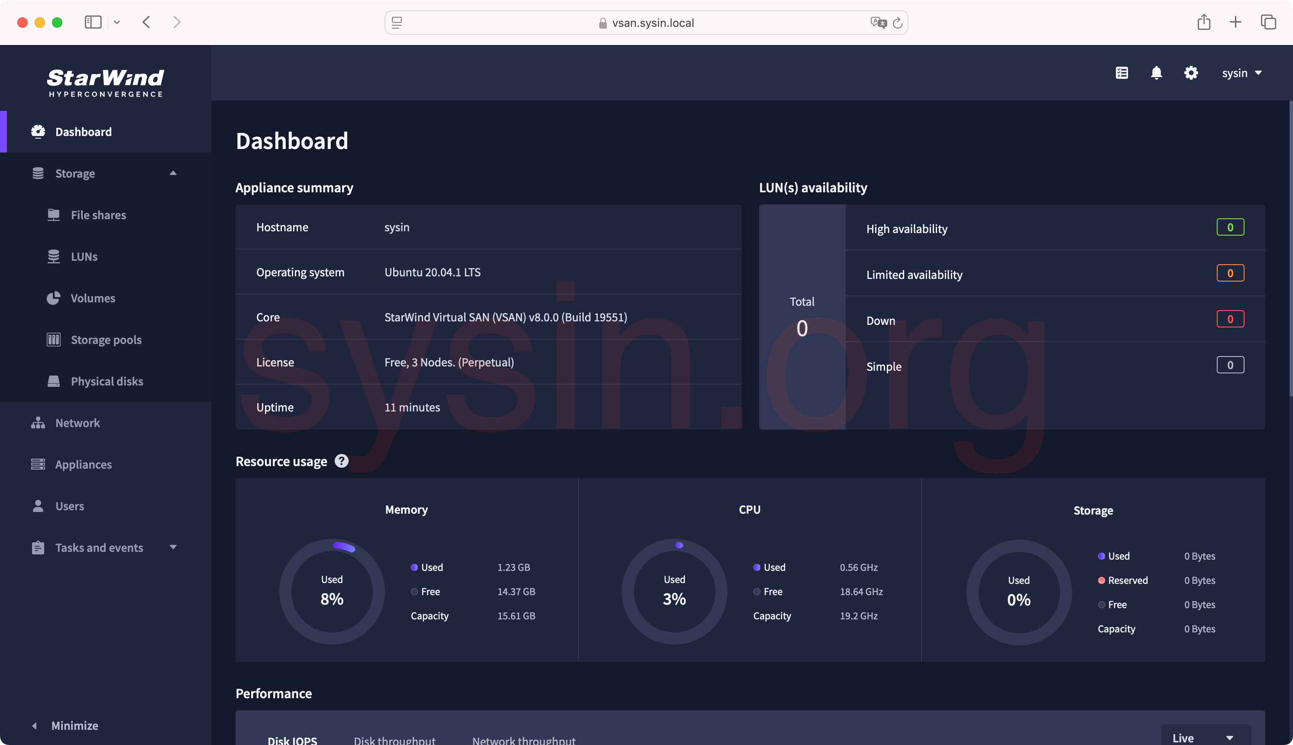Toggle the Safari sidebar button
Image resolution: width=1293 pixels, height=745 pixels.
pos(93,23)
